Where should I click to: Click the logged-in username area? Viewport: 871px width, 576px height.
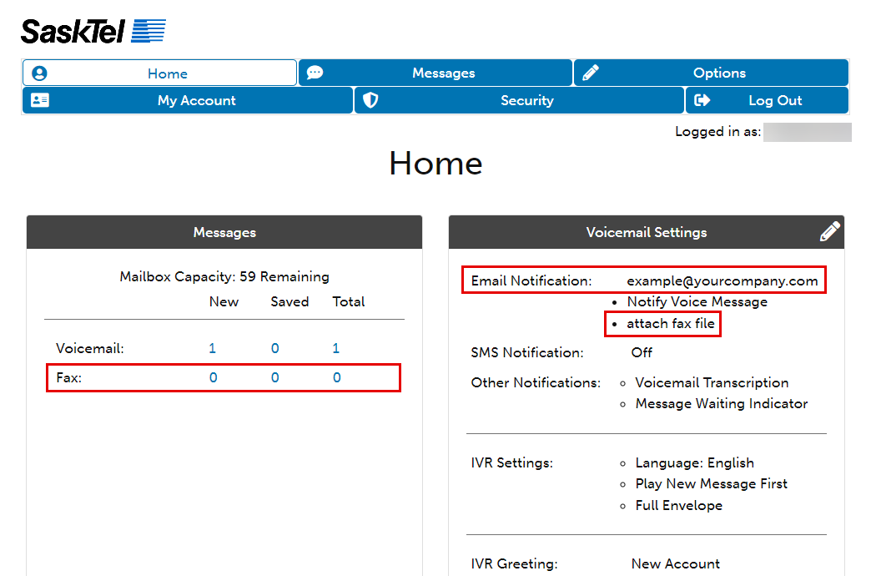pyautogui.click(x=807, y=131)
